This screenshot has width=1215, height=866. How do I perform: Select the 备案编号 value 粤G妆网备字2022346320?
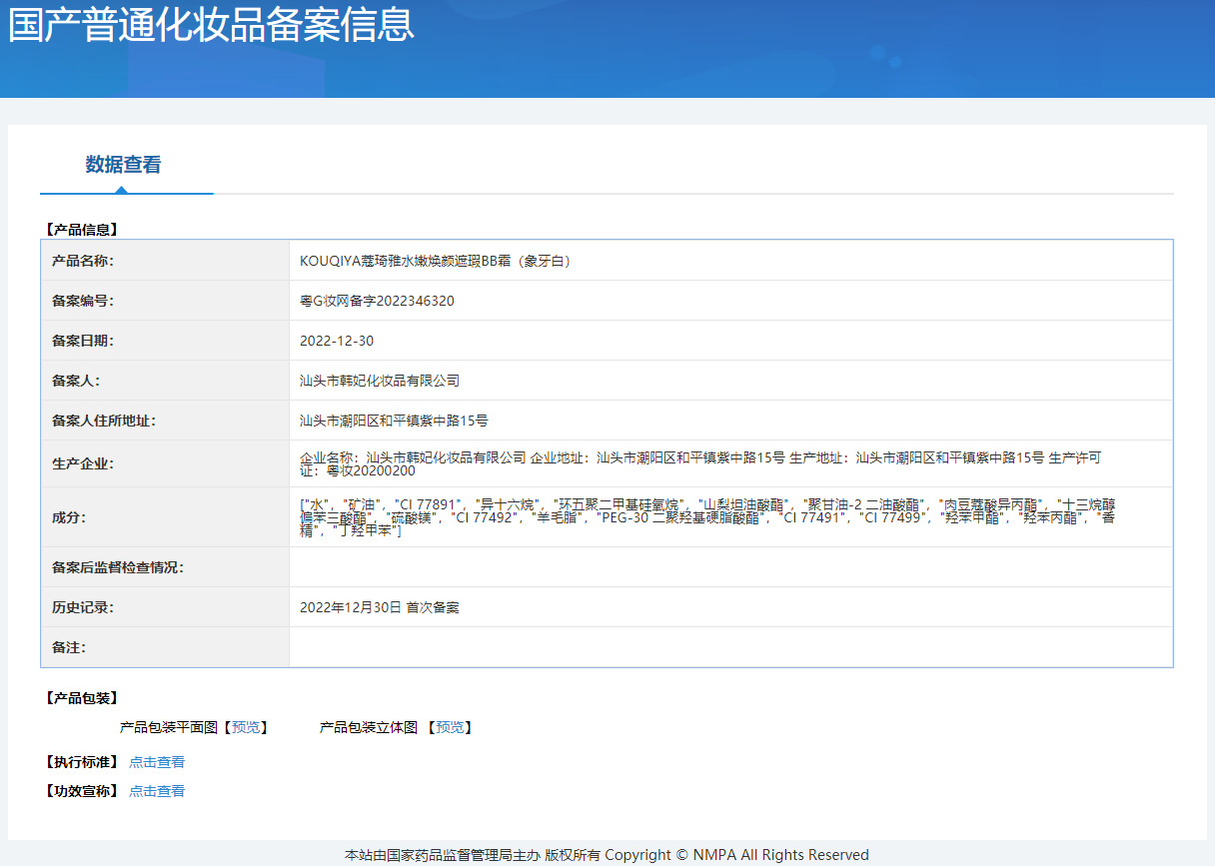(377, 301)
